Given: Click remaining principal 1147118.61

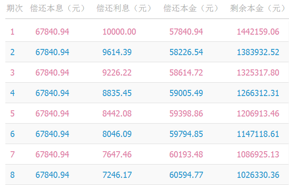Looking at the screenshot, I should 258,134.
